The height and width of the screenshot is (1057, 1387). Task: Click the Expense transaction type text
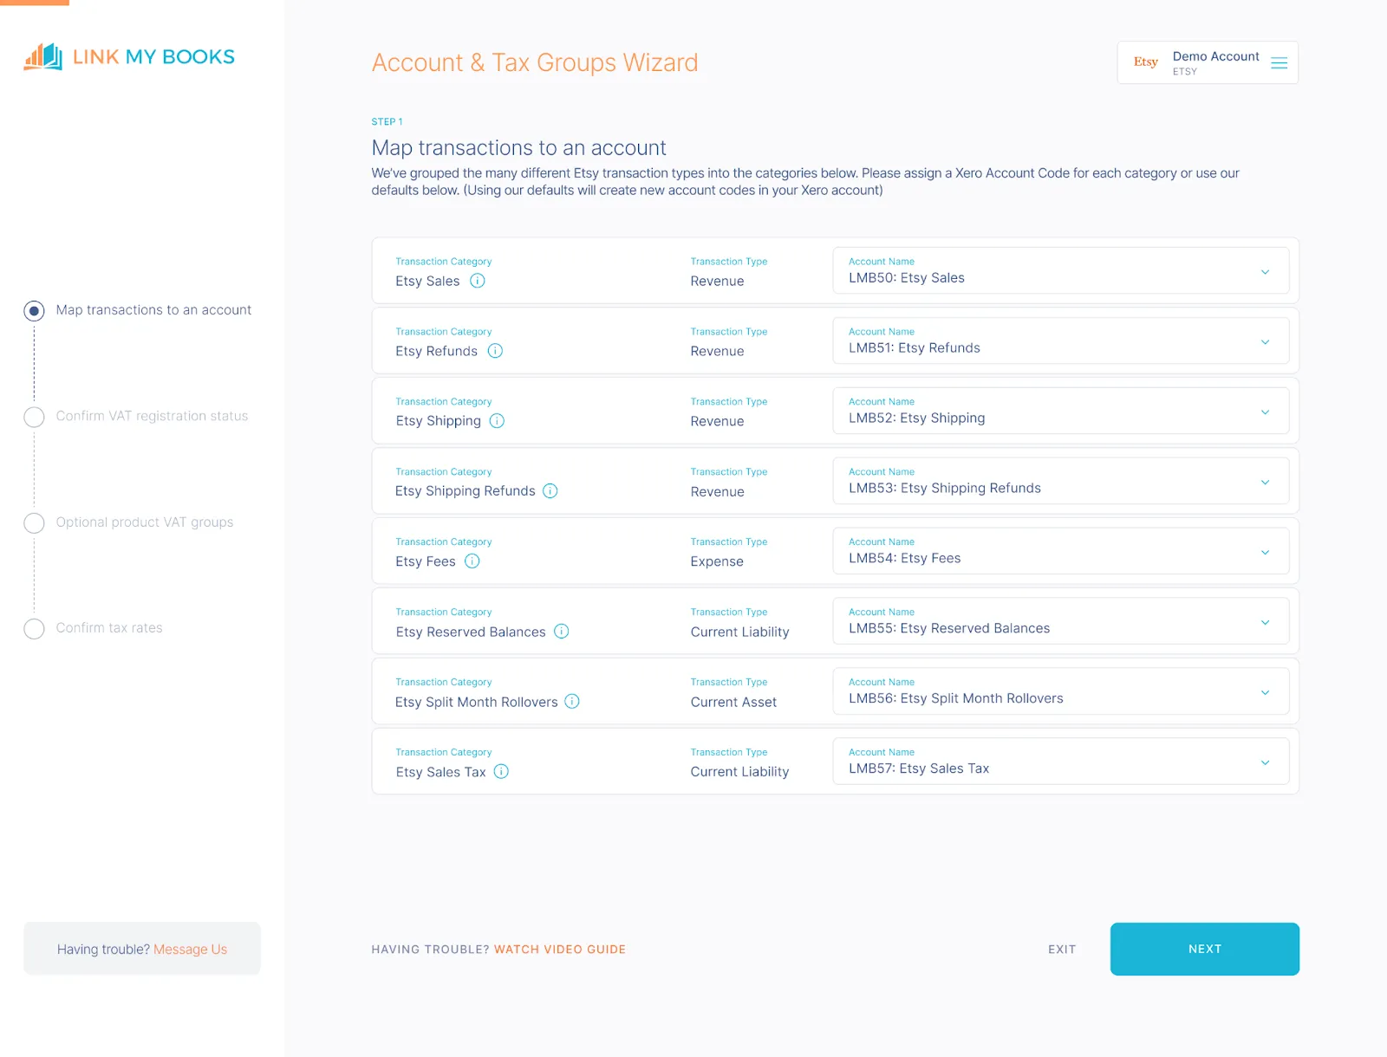click(717, 561)
